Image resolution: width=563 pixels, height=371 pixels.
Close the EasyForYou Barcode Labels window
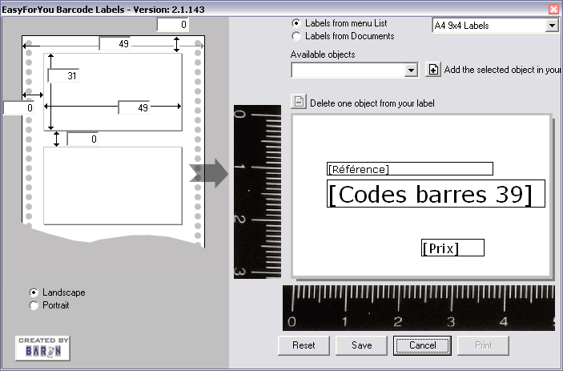pyautogui.click(x=553, y=8)
